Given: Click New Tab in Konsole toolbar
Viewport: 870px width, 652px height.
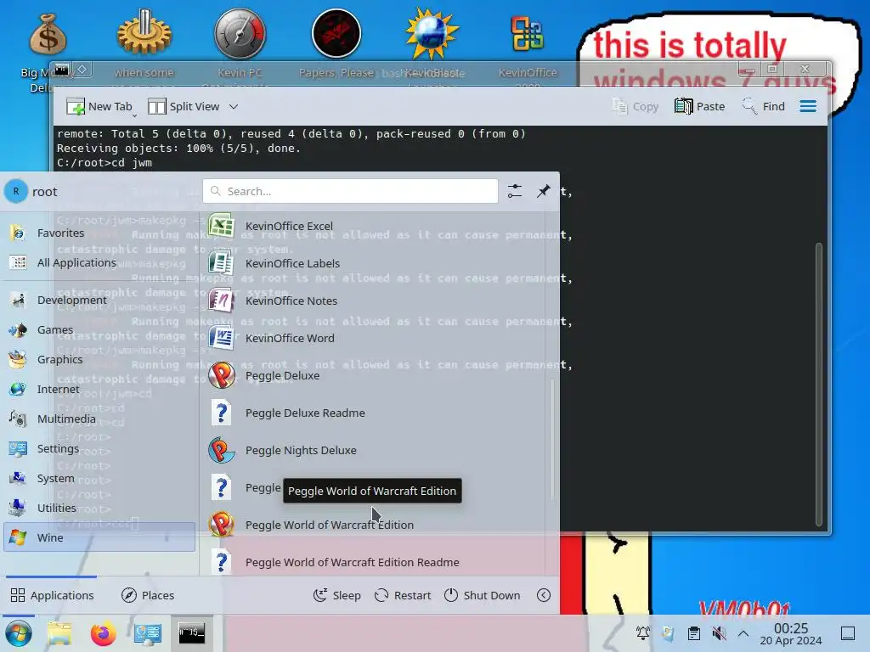Looking at the screenshot, I should tap(99, 106).
